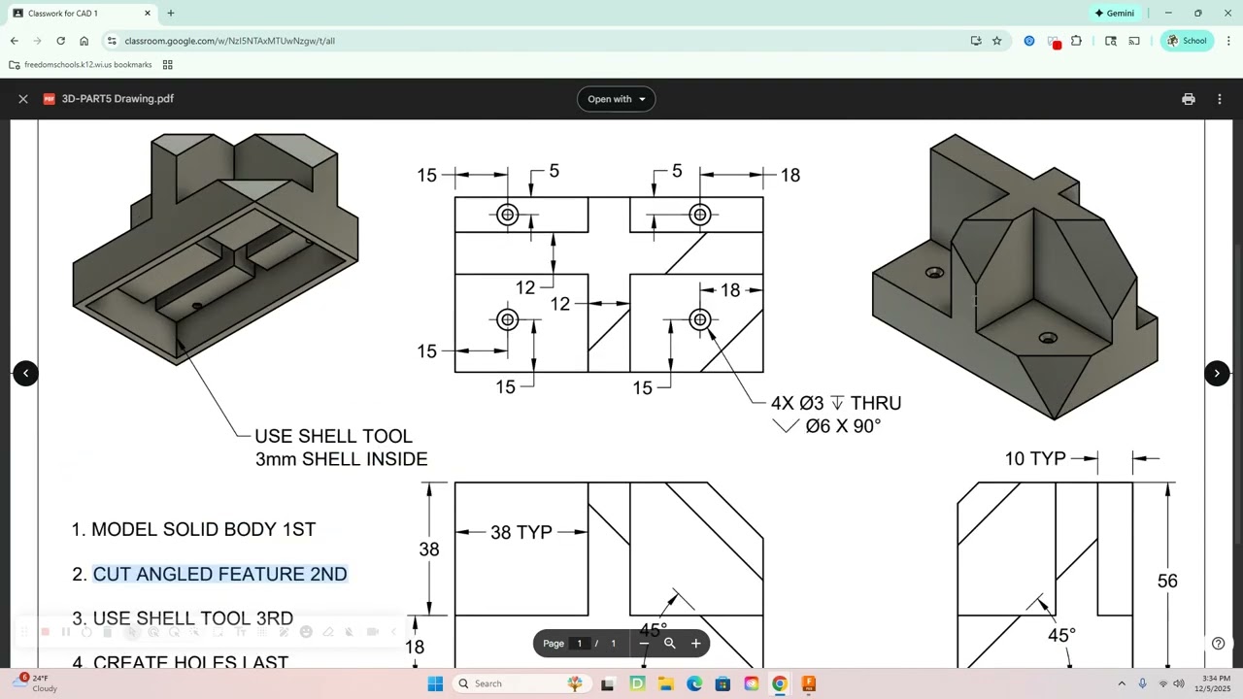1243x699 pixels.
Task: Click the taskbar Search box
Action: point(521,683)
